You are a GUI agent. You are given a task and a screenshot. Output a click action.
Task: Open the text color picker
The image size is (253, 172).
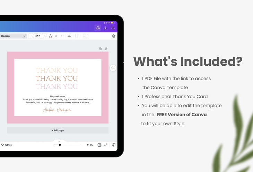51,36
